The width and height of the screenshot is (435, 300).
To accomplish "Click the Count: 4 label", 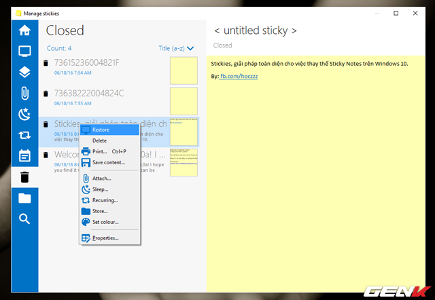I will (x=59, y=48).
